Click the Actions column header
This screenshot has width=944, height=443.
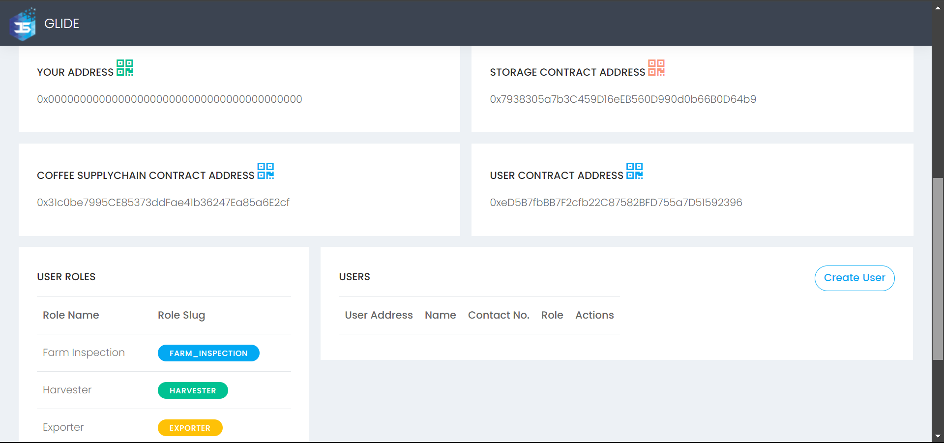594,315
